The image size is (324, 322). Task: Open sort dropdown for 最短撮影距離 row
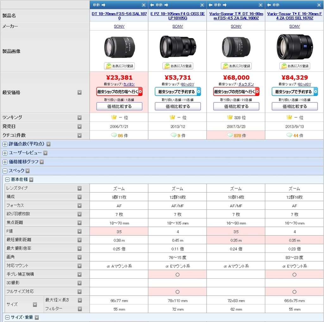pyautogui.click(x=79, y=240)
